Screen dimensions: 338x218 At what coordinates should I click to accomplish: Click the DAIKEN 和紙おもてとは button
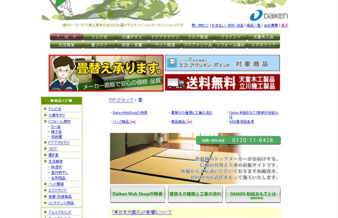pyautogui.click(x=252, y=194)
